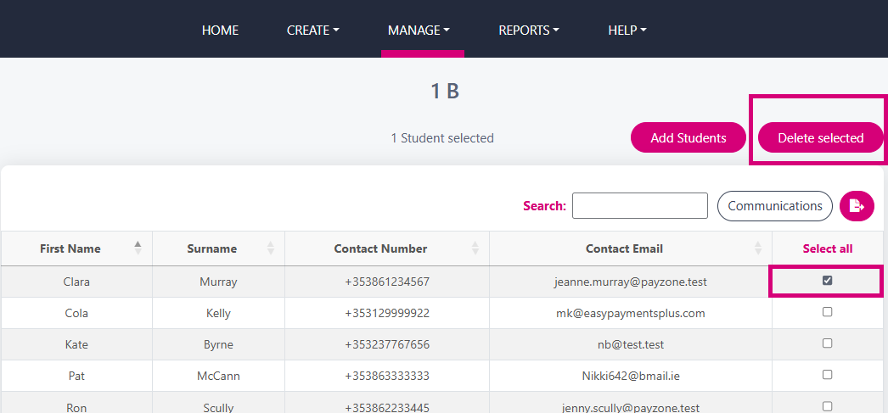Click email mk@easypaymentsplus.com

(630, 313)
